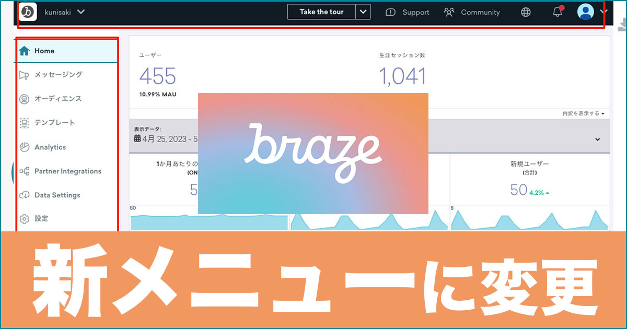The height and width of the screenshot is (329, 627).
Task: Open the オーディエンス audience icon
Action: click(x=24, y=99)
